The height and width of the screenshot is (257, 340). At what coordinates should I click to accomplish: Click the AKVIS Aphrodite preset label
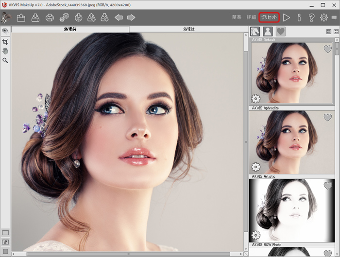[x=265, y=108]
